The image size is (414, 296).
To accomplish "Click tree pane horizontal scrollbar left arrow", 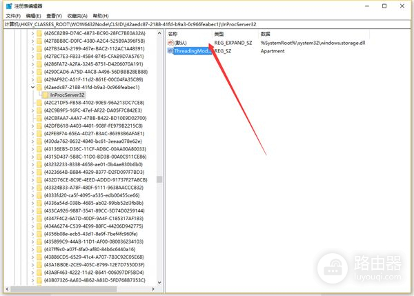I will tap(7, 289).
